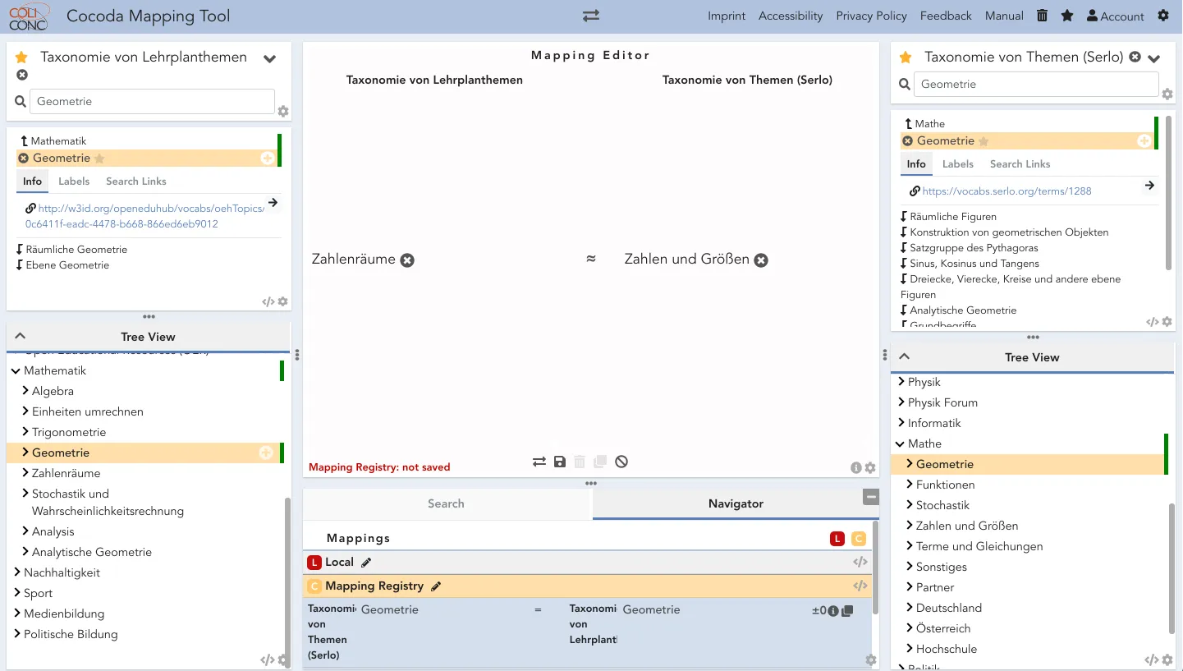Open the Imprint link
Image resolution: width=1183 pixels, height=671 pixels.
(727, 16)
